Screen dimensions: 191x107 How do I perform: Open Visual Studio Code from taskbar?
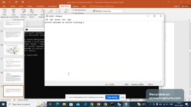(85, 104)
